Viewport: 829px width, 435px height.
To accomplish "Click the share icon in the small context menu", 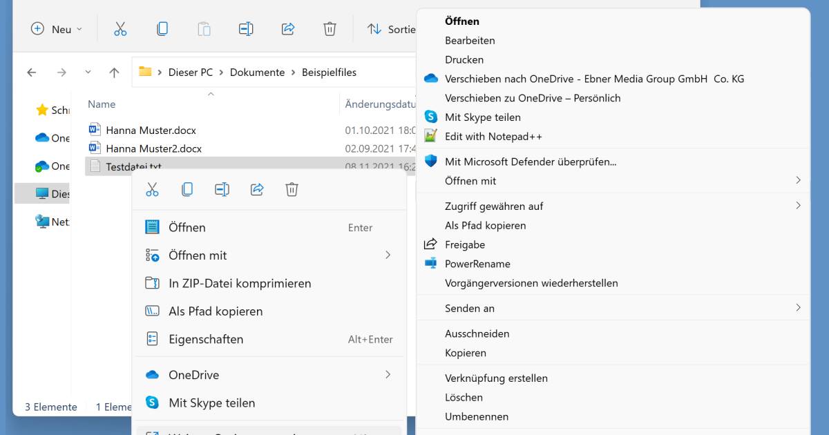I will (x=257, y=190).
